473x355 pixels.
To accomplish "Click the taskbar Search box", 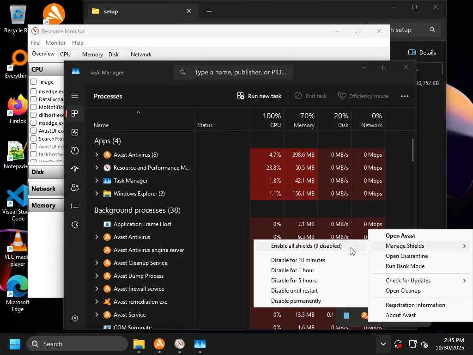I will pos(77,344).
